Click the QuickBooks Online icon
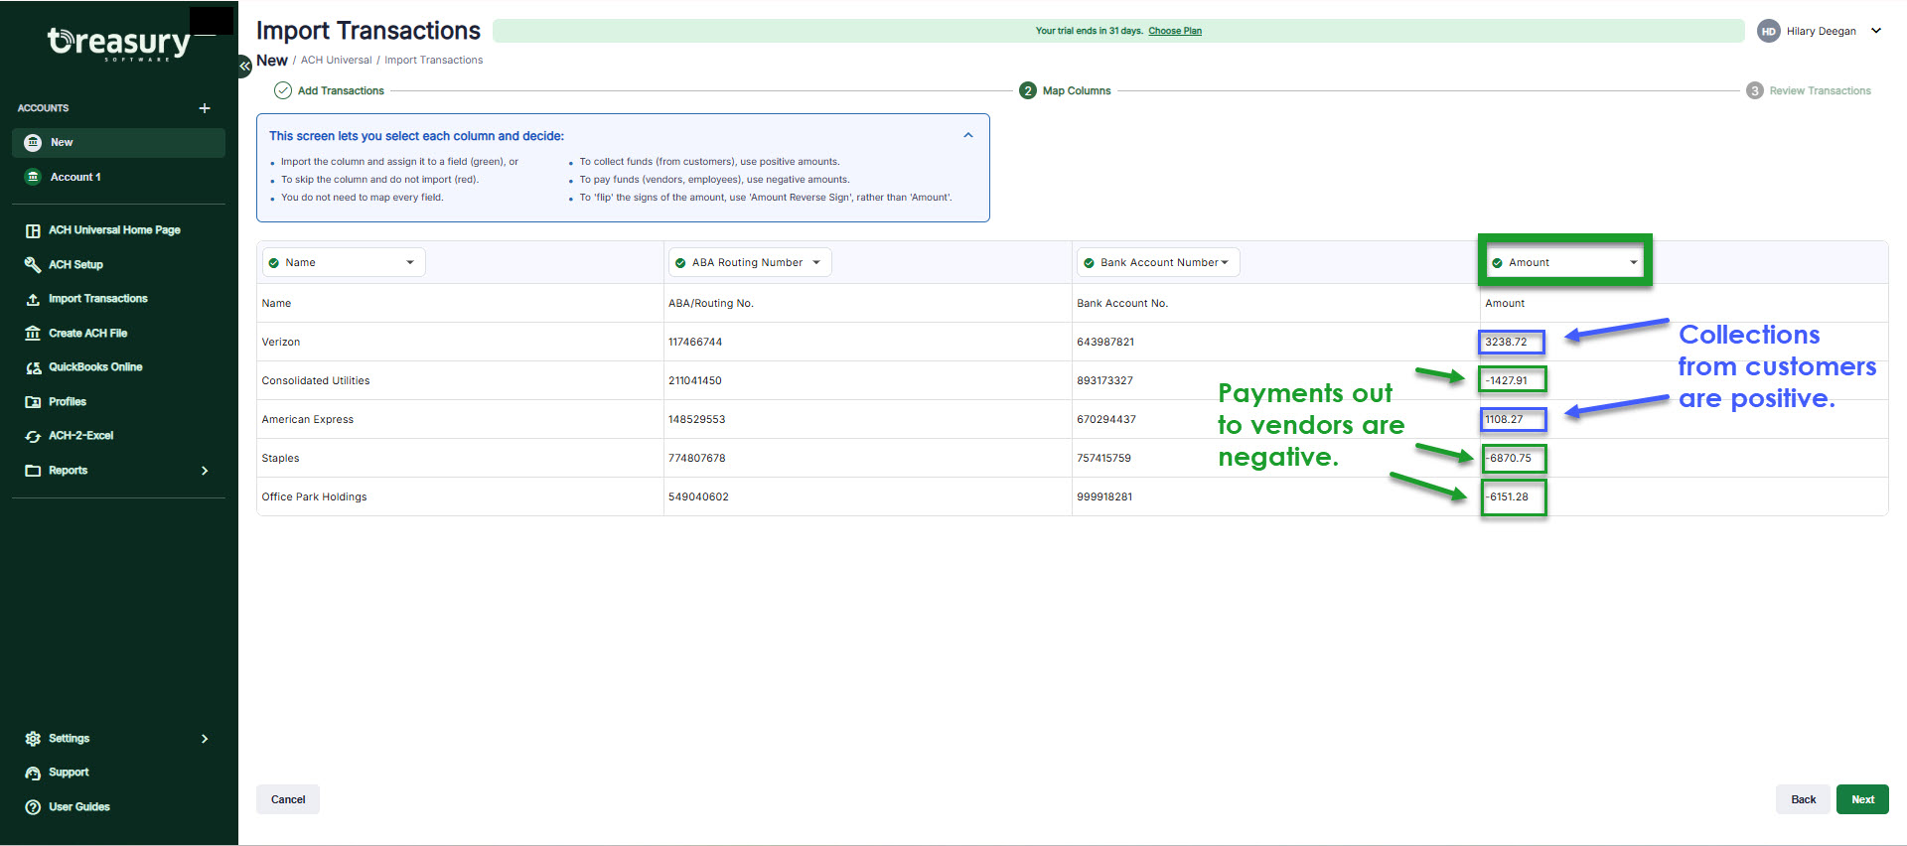This screenshot has height=846, width=1907. pyautogui.click(x=33, y=367)
